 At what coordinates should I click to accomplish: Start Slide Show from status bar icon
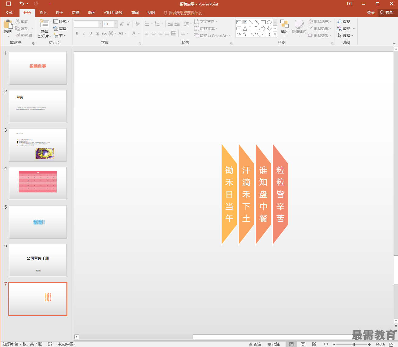coord(326,344)
